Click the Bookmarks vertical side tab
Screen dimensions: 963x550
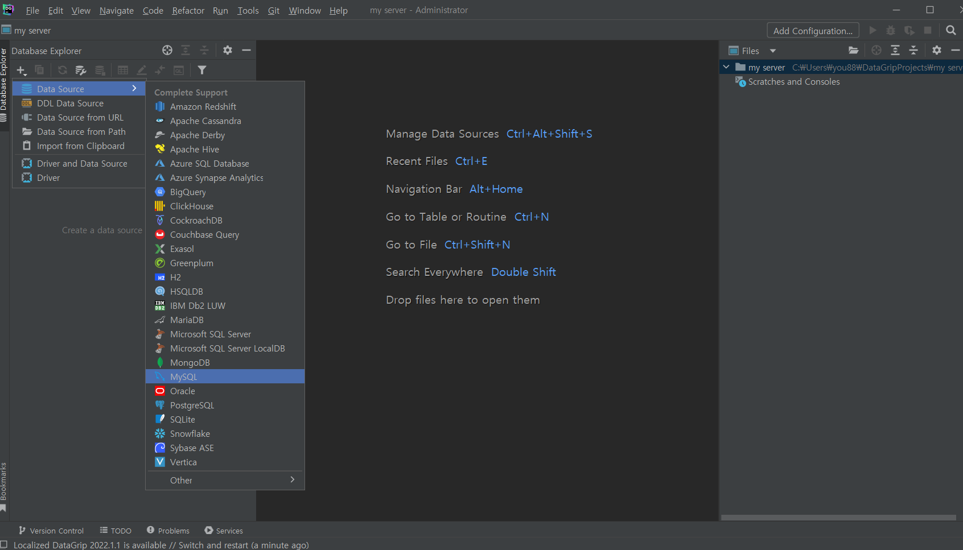4,486
